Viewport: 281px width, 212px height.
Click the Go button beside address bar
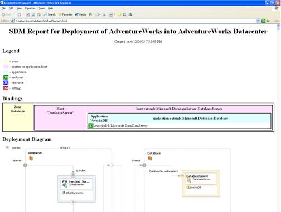(x=265, y=21)
